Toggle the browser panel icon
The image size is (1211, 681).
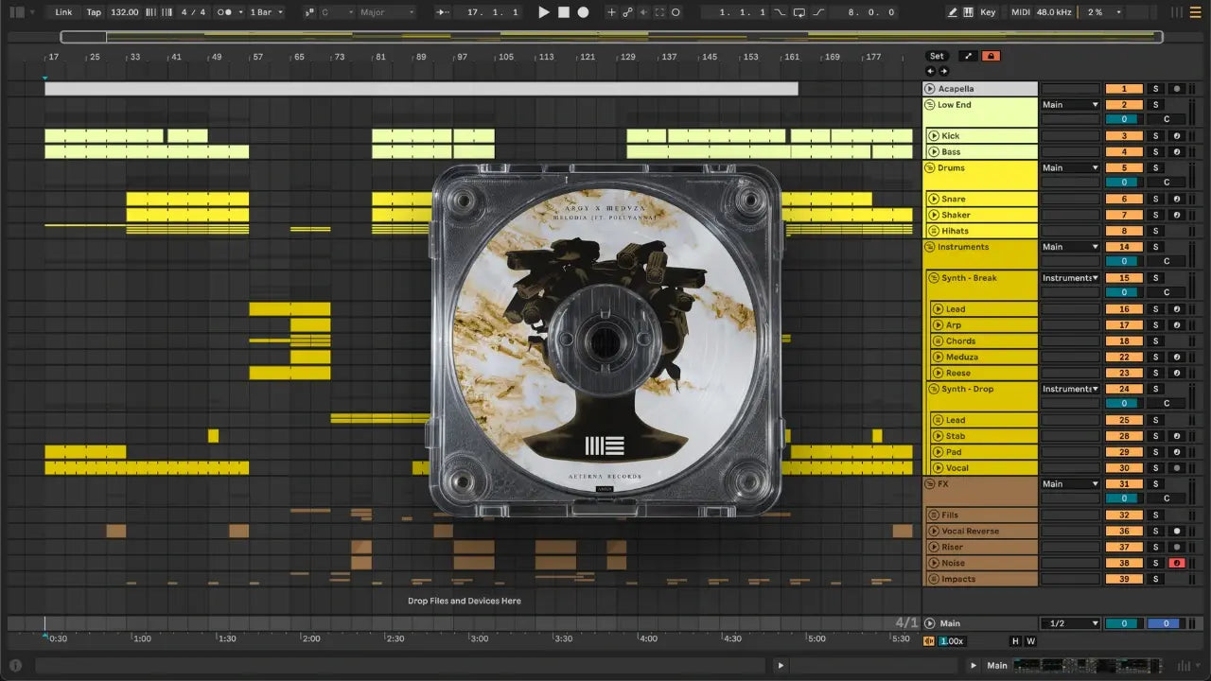[x=16, y=12]
